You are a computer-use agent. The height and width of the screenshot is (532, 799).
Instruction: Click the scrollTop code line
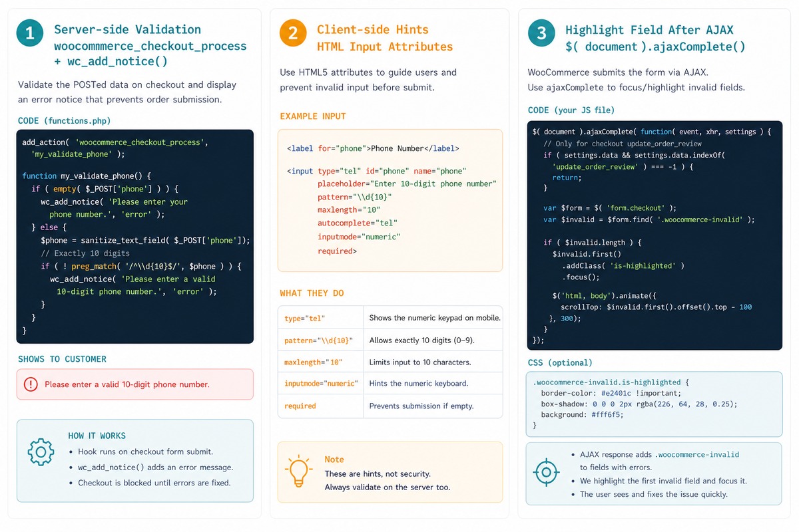point(657,307)
